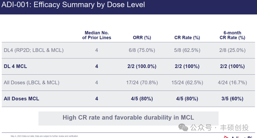The image size is (257, 138).
Task: Click the 'High CR rate and favorable durability' banner
Action: [128, 118]
